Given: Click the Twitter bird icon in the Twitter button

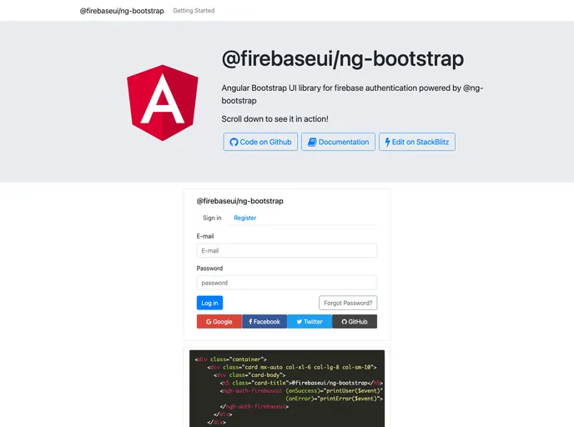Looking at the screenshot, I should tap(299, 322).
